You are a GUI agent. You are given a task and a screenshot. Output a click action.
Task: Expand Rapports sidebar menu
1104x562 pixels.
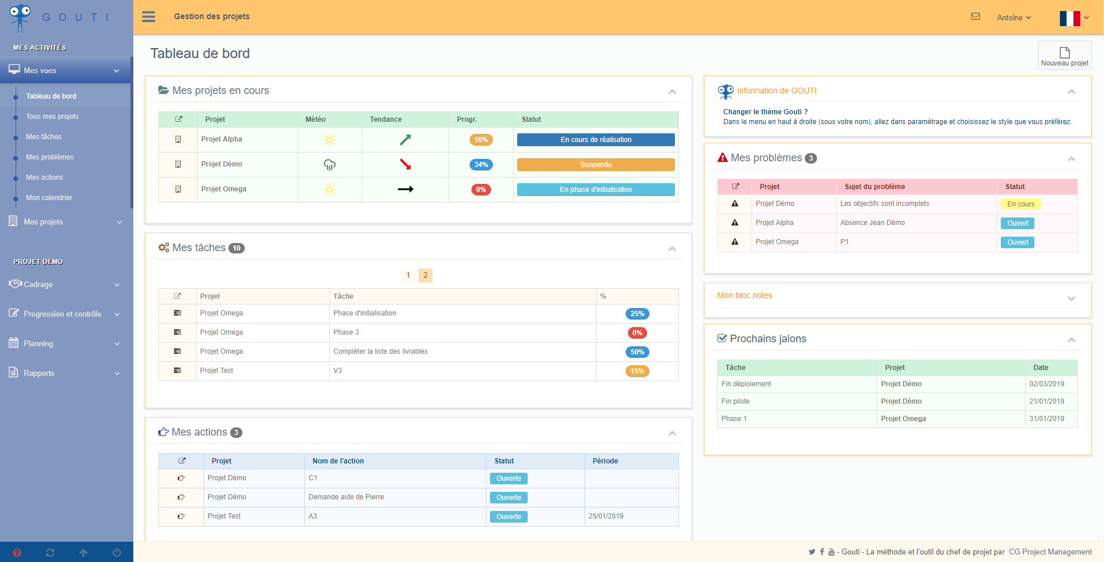[65, 374]
